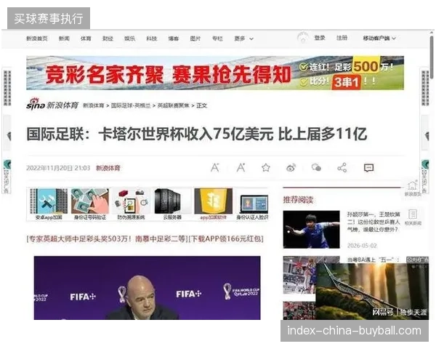Viewport: 436px width, 349px height.
Task: Open the comments speech-bubble icon
Action: 368,168
